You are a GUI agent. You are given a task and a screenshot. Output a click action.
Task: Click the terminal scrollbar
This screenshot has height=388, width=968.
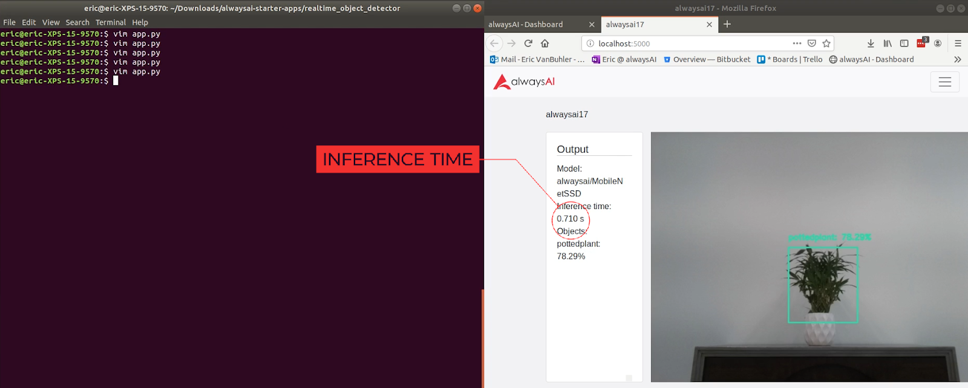482,338
